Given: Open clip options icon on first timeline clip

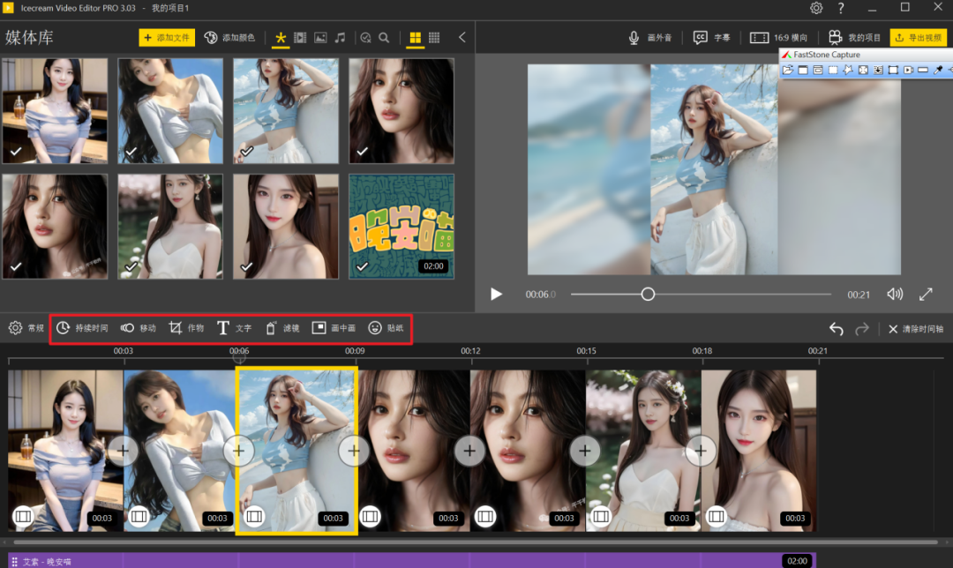Looking at the screenshot, I should (x=23, y=516).
